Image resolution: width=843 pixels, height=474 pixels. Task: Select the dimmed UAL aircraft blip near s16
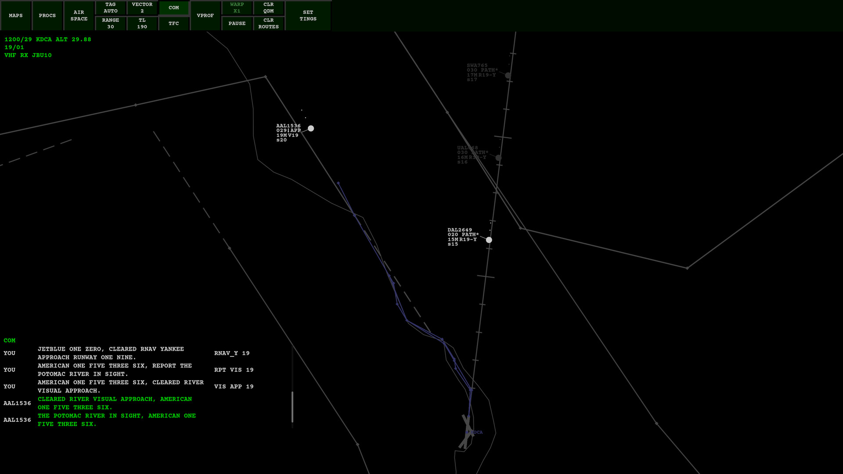tap(498, 158)
